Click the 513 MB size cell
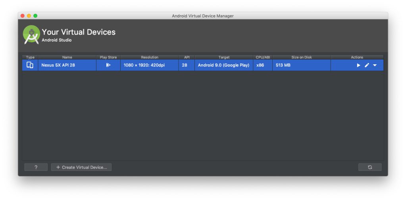The height and width of the screenshot is (200, 406). (x=301, y=65)
